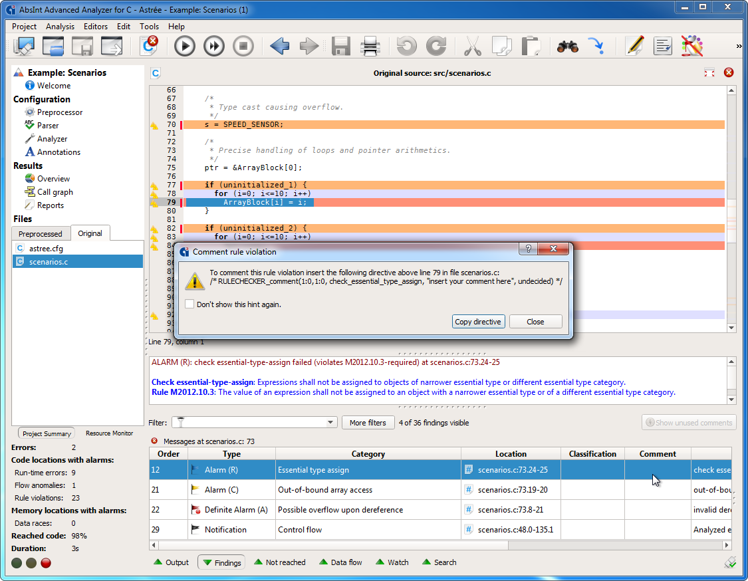Click the Redo toolbar icon
The height and width of the screenshot is (581, 748).
pos(436,47)
